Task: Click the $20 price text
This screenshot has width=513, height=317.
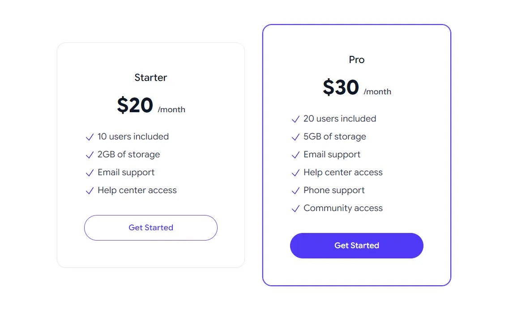Action: (x=135, y=105)
